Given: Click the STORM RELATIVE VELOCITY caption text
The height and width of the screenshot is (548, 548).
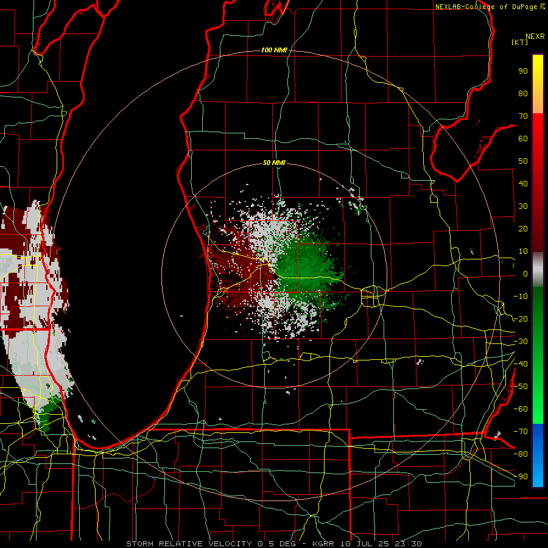Looking at the screenshot, I should [189, 544].
